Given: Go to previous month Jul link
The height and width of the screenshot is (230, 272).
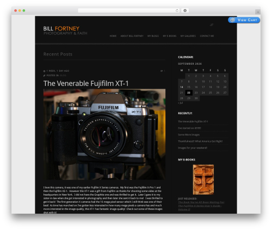Looking at the screenshot, I should click(181, 103).
